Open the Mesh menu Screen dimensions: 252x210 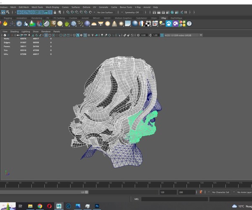pos(13,7)
